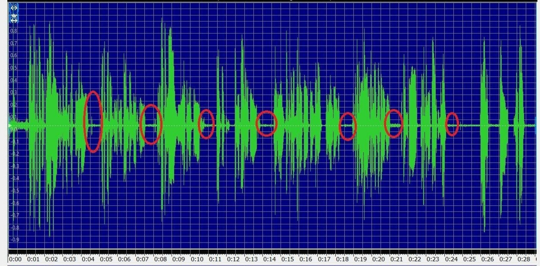Click the 0.8 amplitude scale label
The image size is (540, 266).
[x=13, y=31]
